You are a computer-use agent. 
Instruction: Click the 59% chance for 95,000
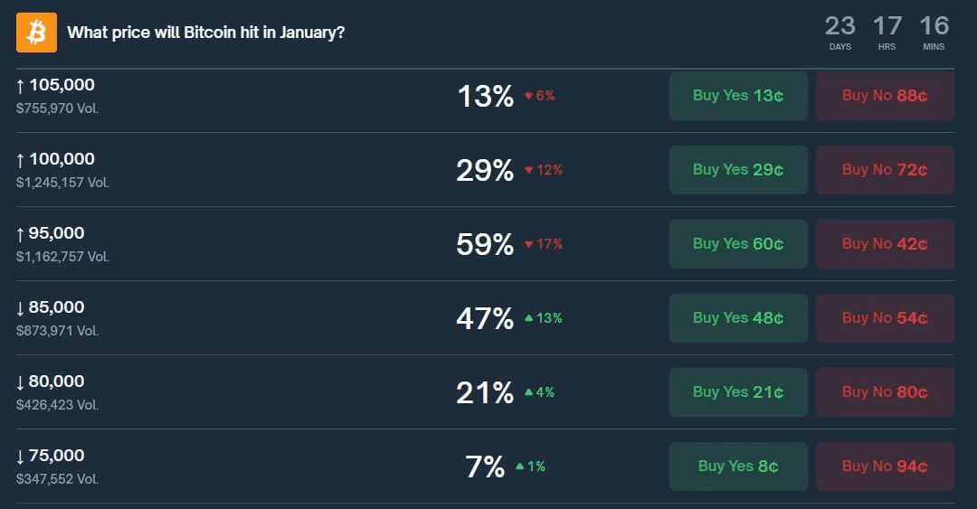point(485,244)
